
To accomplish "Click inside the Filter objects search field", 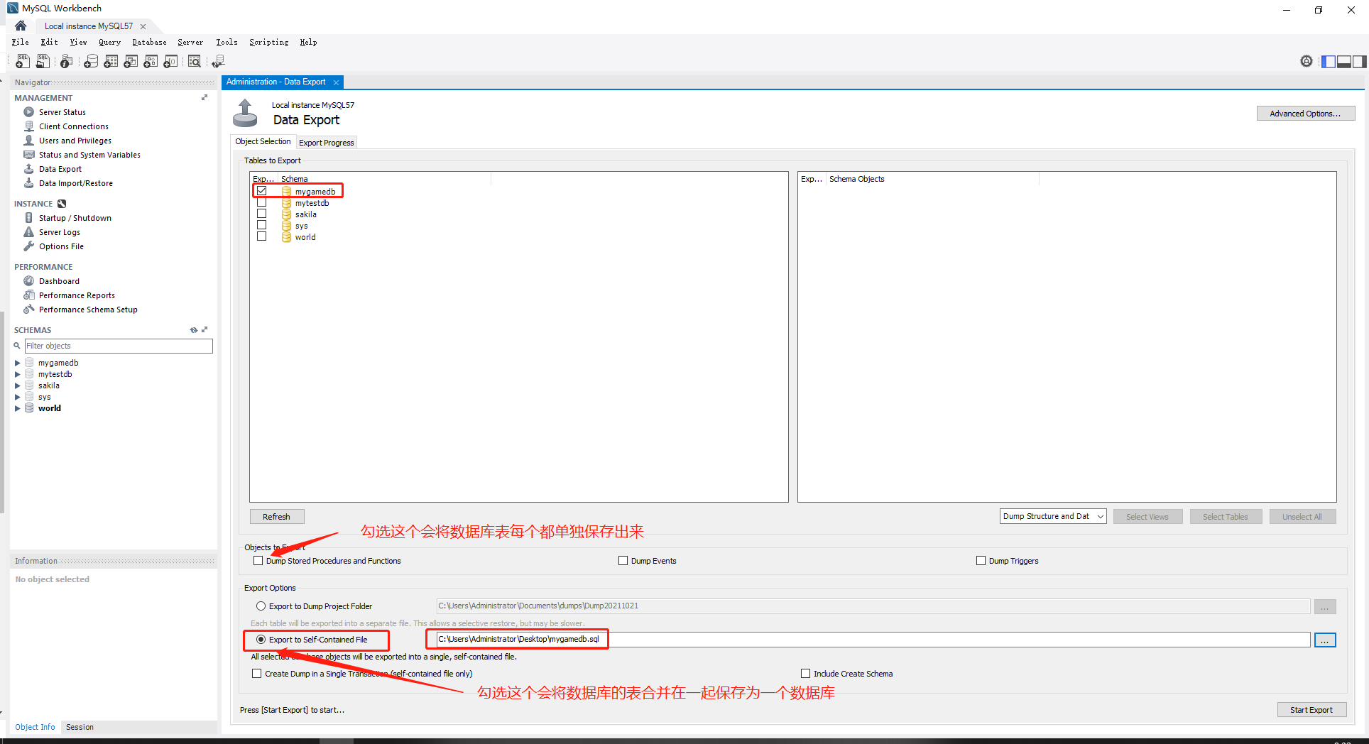I will point(118,346).
